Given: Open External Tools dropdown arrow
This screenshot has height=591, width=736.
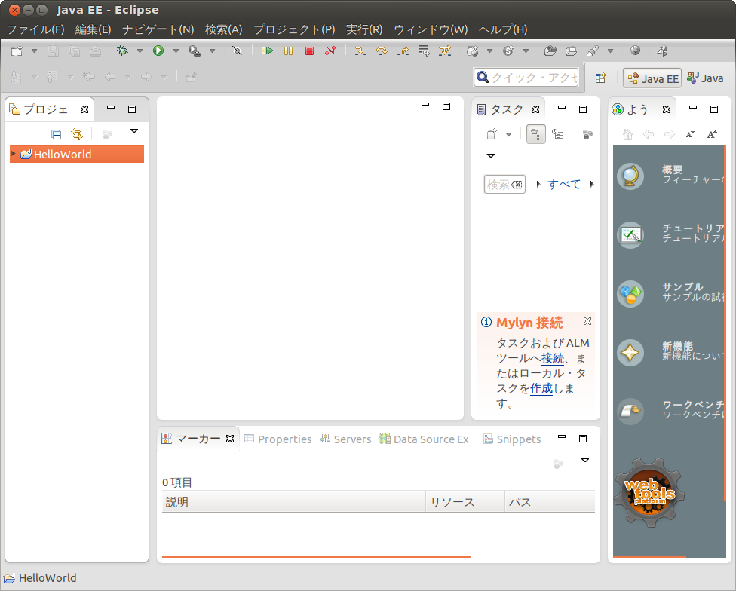Looking at the screenshot, I should [212, 51].
